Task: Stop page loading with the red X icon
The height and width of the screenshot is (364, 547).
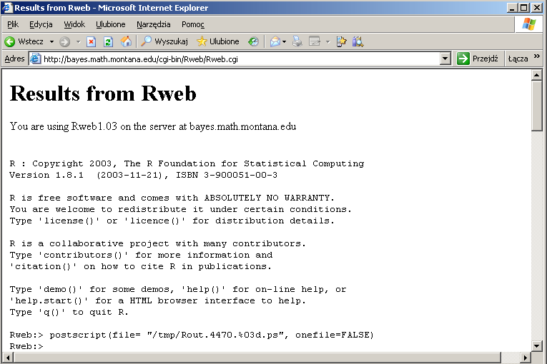Action: [x=91, y=42]
